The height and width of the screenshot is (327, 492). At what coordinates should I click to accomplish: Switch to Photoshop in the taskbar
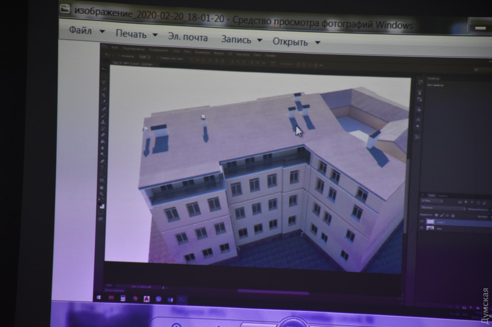click(x=182, y=299)
